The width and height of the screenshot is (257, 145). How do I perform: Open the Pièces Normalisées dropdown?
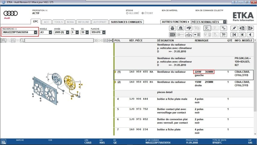point(225,22)
